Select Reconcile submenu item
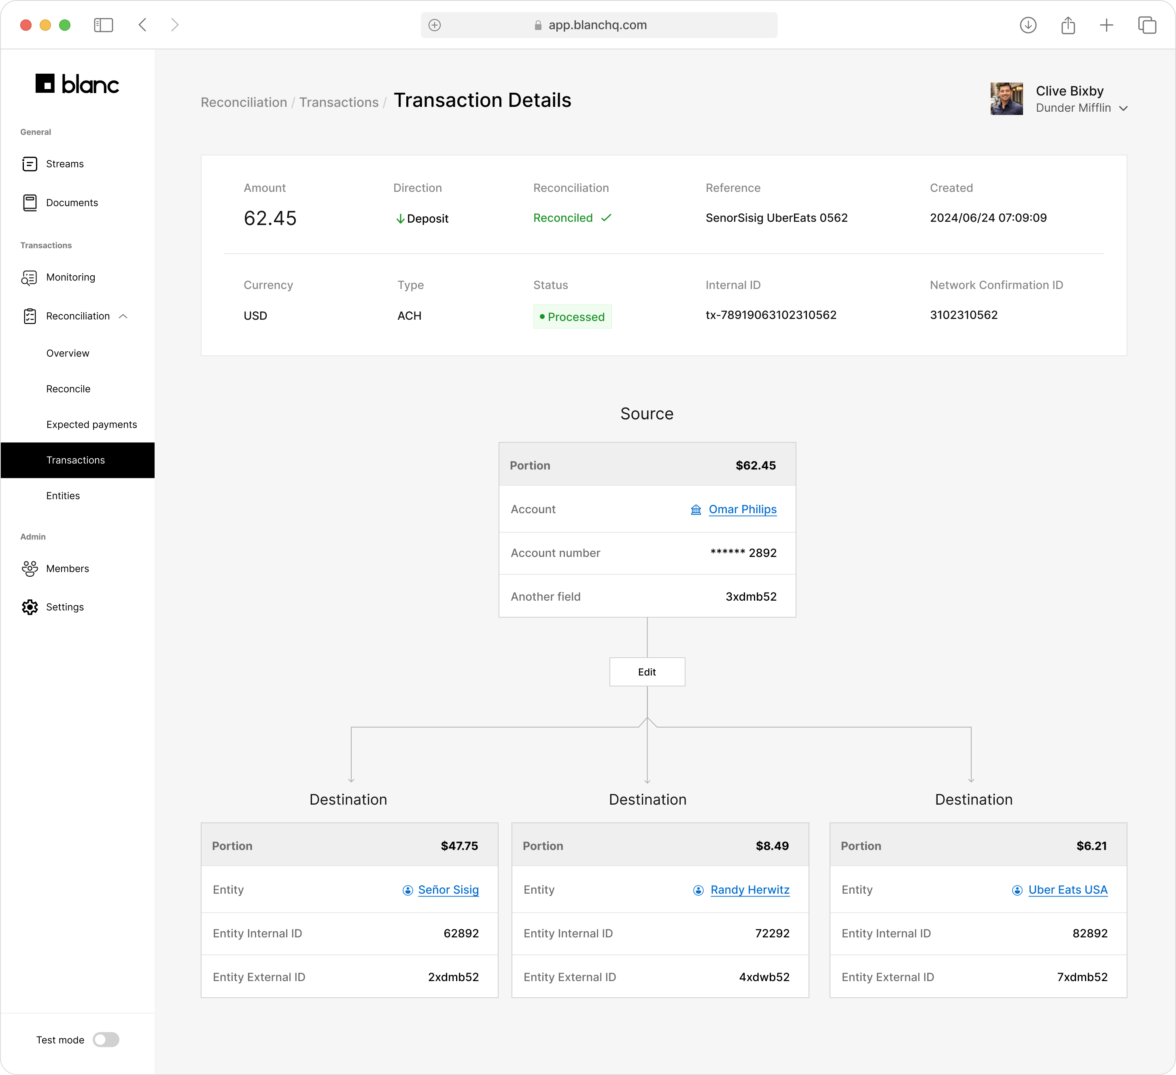The height and width of the screenshot is (1075, 1176). [68, 389]
